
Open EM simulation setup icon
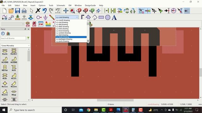[28, 24]
